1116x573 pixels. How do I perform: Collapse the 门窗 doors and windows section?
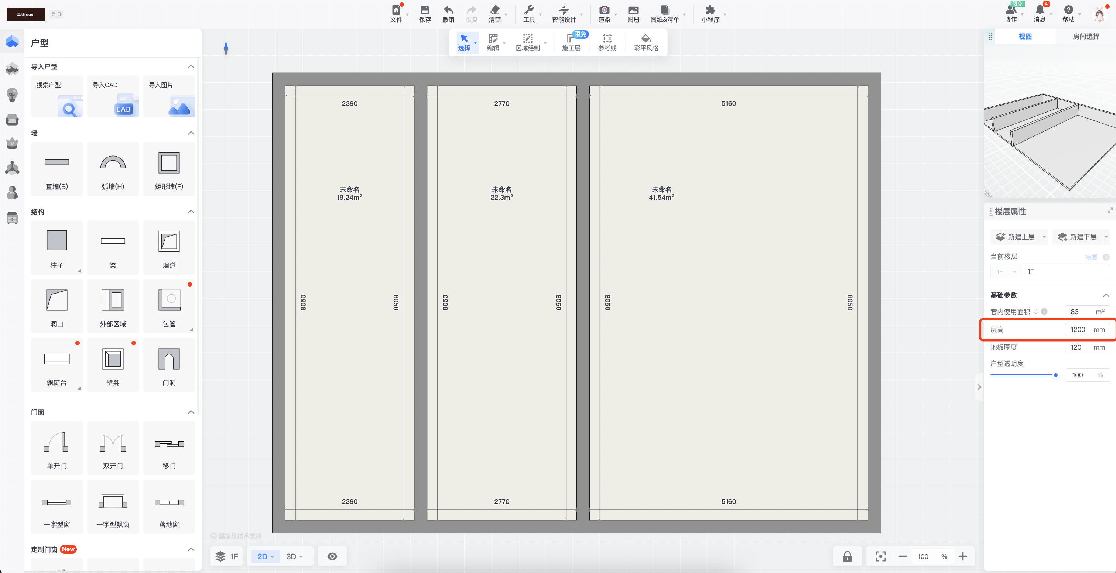191,412
